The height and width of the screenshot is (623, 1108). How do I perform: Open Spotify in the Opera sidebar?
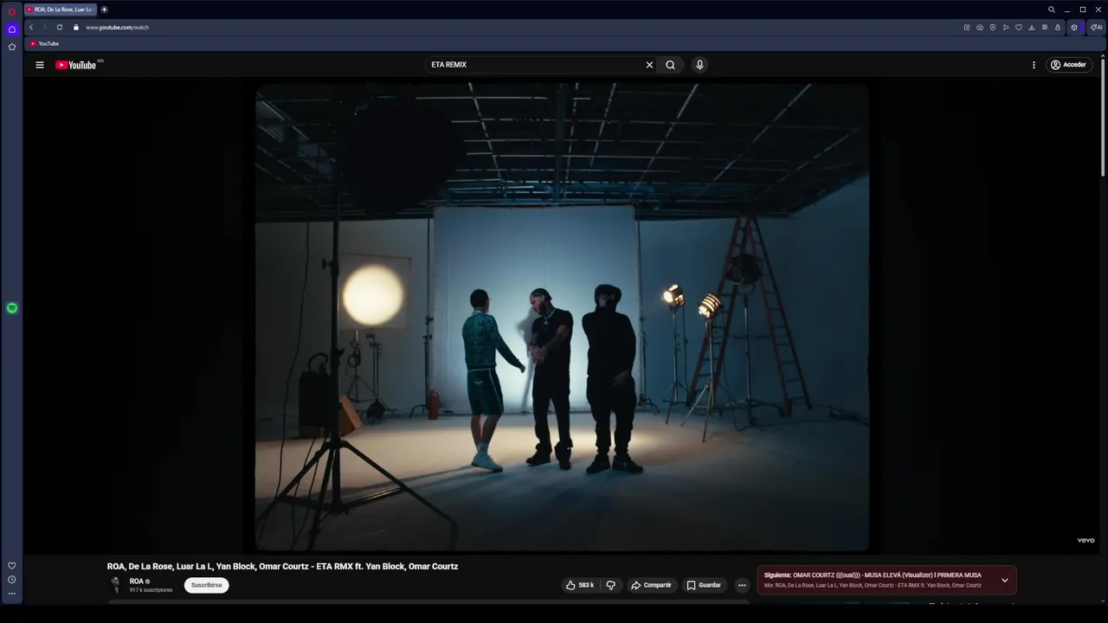click(x=12, y=308)
